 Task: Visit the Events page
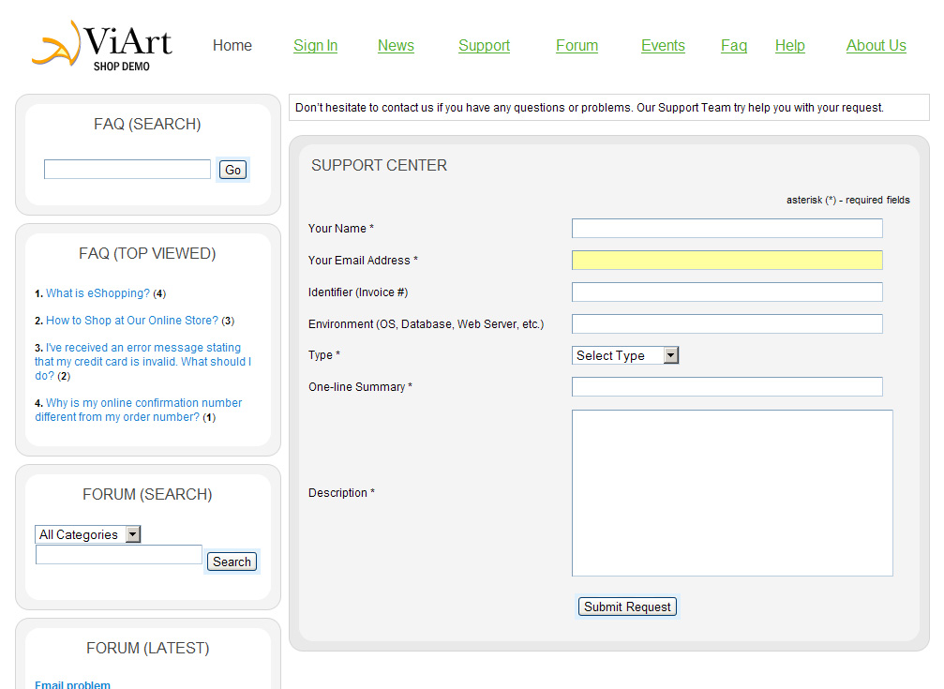pos(663,46)
